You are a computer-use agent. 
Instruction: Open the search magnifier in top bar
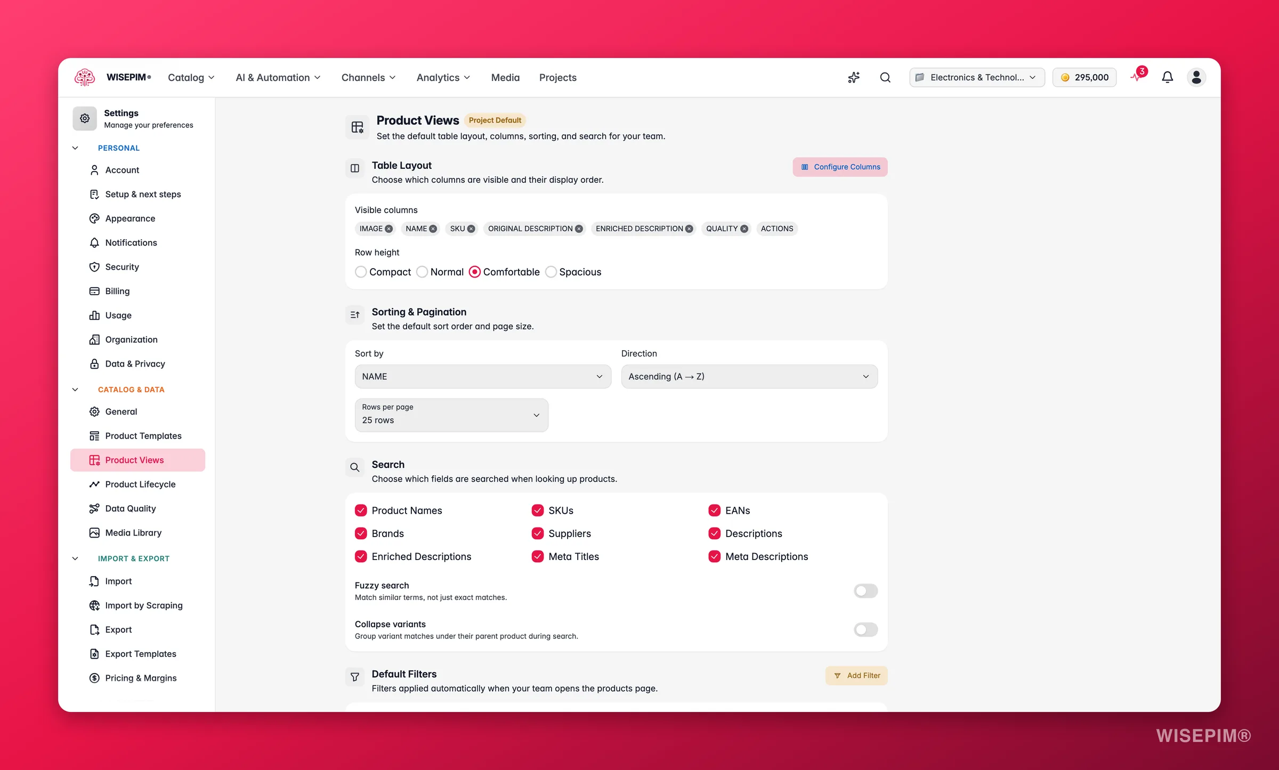click(885, 77)
